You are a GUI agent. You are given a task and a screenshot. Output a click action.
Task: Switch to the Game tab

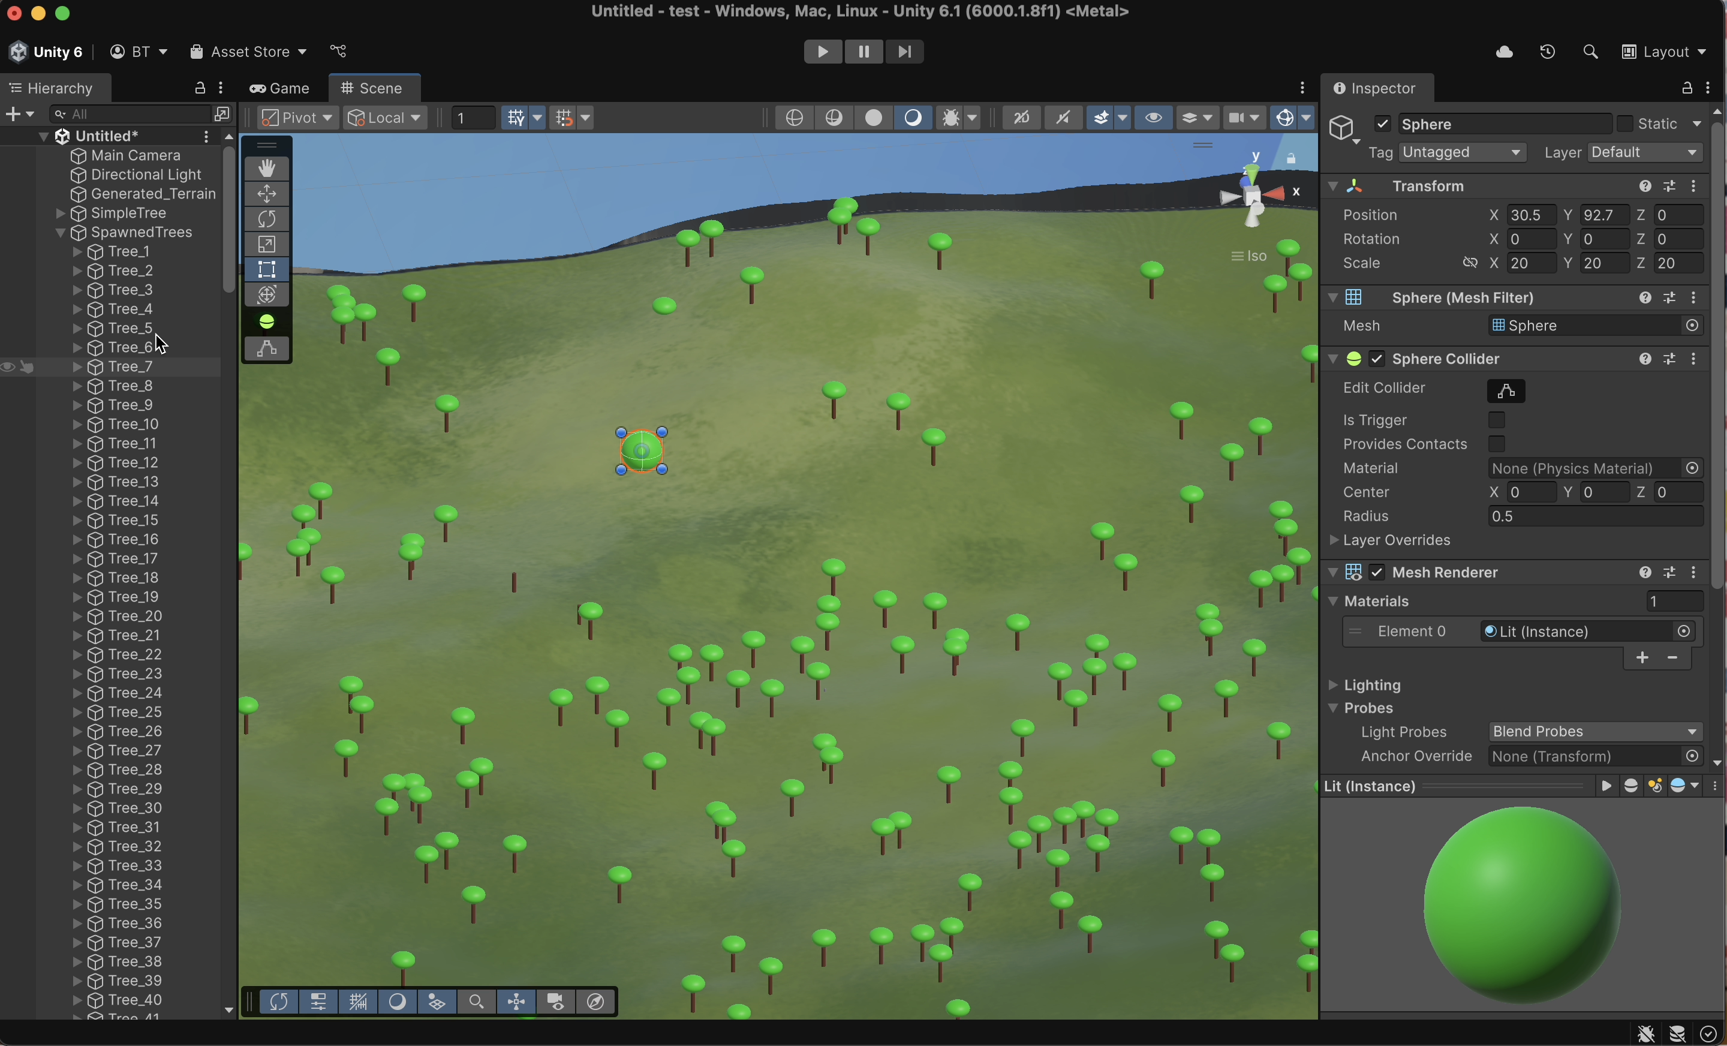click(279, 89)
